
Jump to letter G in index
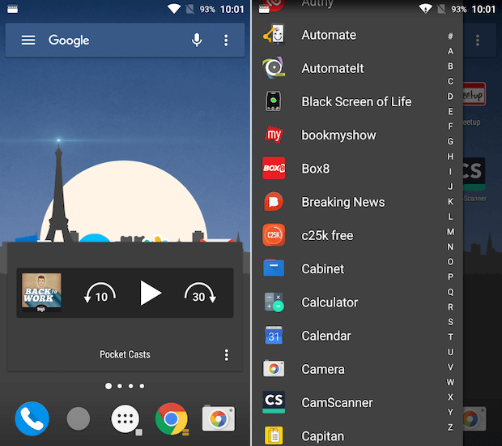tap(450, 141)
